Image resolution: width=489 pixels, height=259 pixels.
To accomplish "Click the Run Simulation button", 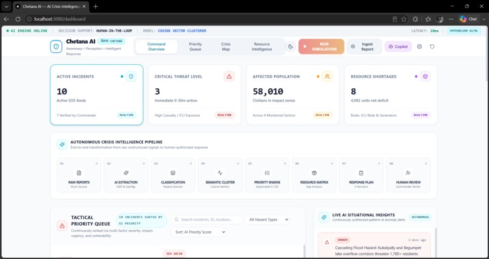I will tap(321, 47).
